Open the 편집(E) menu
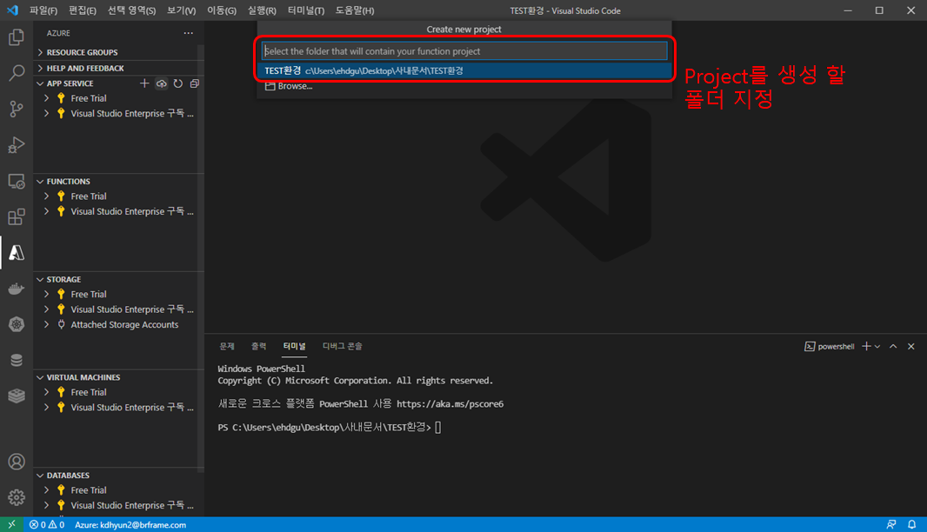927x532 pixels. pyautogui.click(x=82, y=10)
